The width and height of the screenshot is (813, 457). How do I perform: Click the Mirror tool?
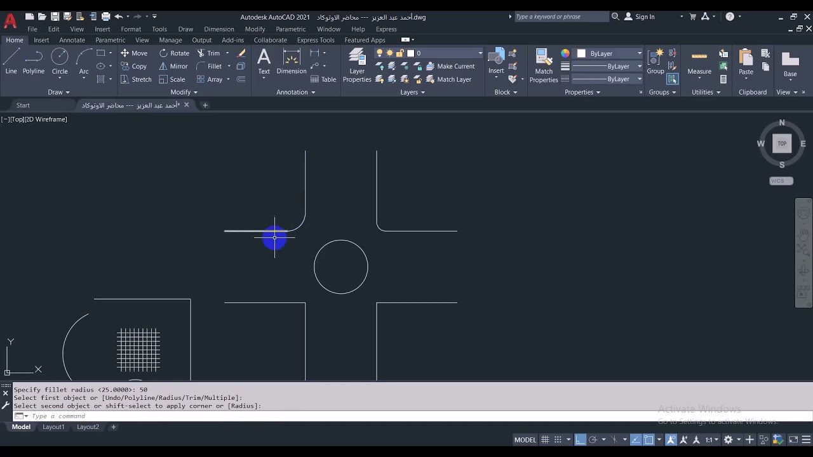(173, 66)
